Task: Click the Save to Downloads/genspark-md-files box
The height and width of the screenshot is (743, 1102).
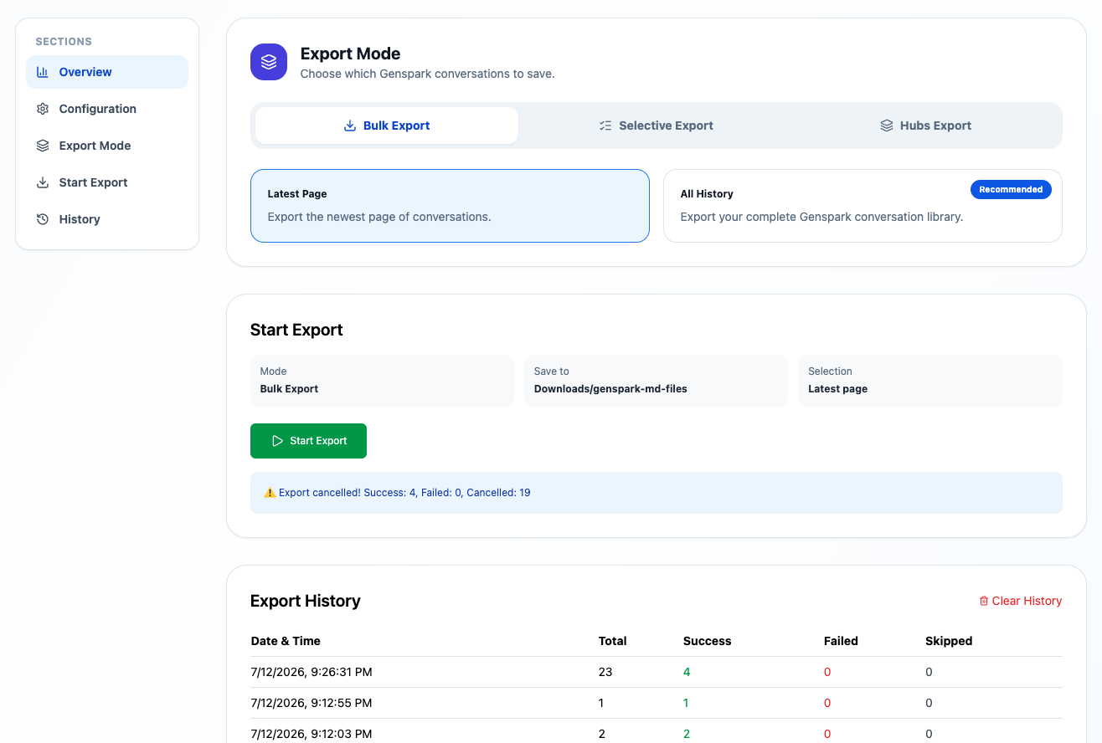Action: coord(656,381)
